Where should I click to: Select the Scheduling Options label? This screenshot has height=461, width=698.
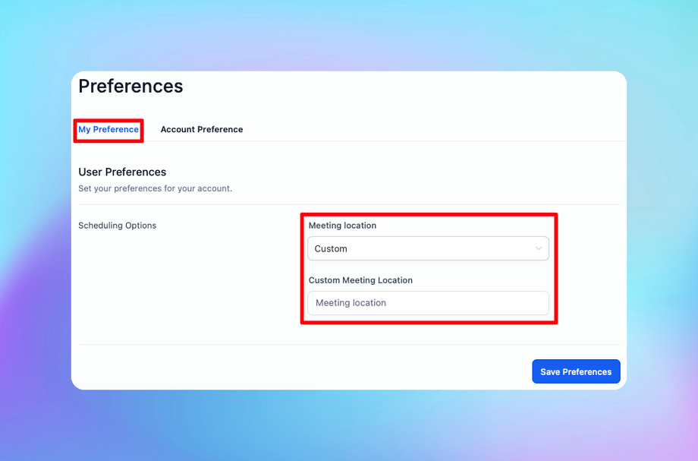pyautogui.click(x=118, y=226)
